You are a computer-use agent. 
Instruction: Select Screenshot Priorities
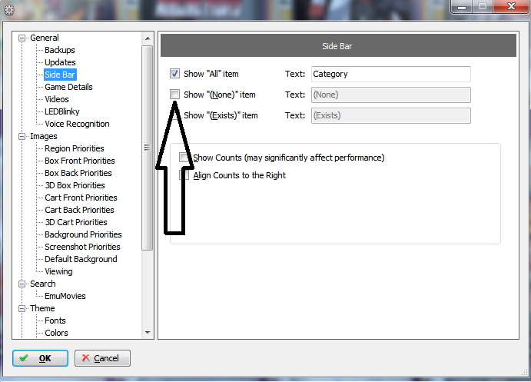(x=82, y=247)
